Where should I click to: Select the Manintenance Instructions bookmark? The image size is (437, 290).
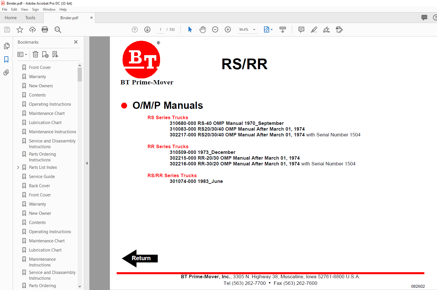(x=42, y=262)
